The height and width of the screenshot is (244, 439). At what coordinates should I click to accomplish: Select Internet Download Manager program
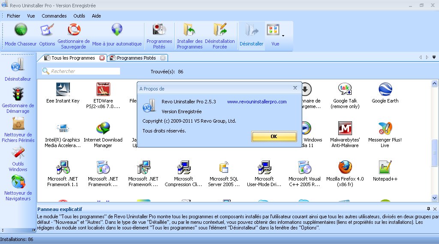click(x=103, y=135)
